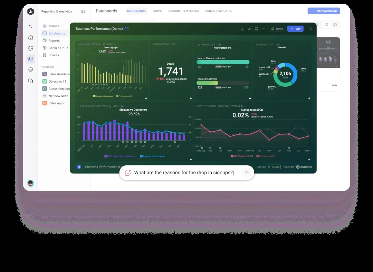
Task: Open Goals & OKRs in sidebar
Action: [x=58, y=48]
